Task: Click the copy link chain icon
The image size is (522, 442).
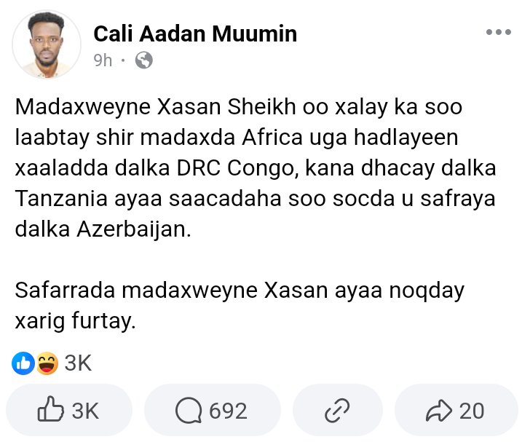Action: pos(337,411)
